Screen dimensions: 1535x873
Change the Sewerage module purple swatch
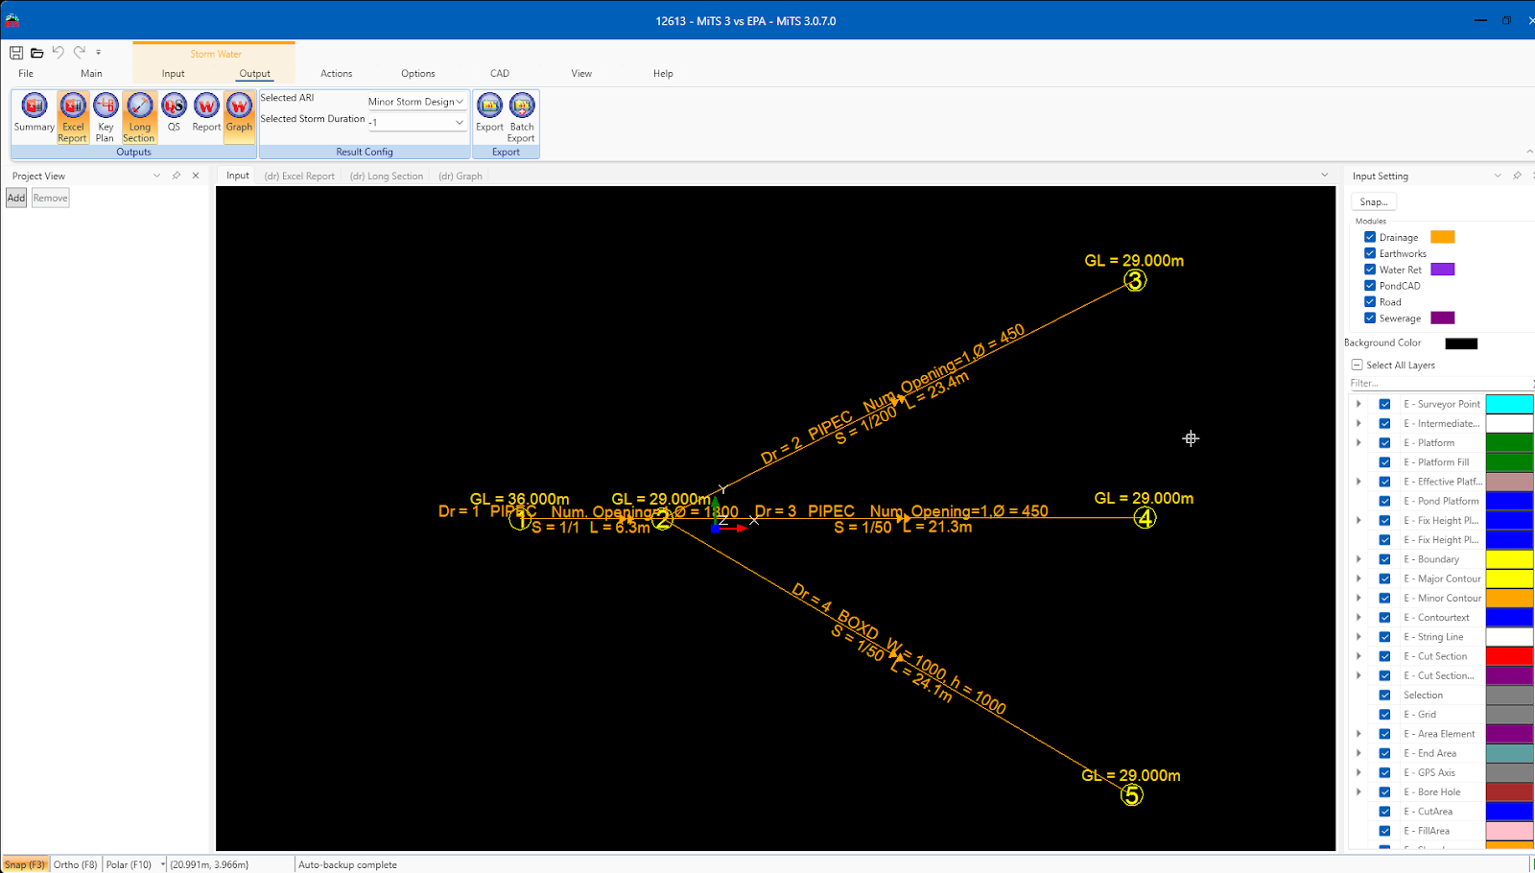[x=1442, y=318]
